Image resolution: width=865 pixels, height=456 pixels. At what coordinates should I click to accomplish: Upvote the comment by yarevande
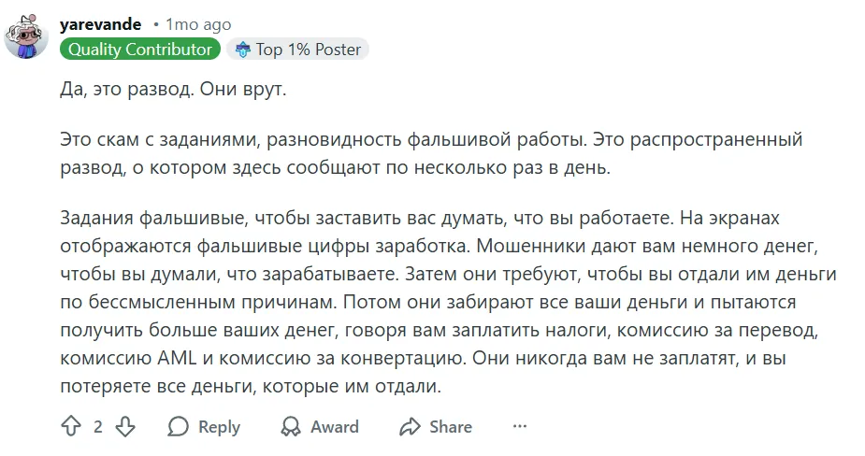point(71,427)
